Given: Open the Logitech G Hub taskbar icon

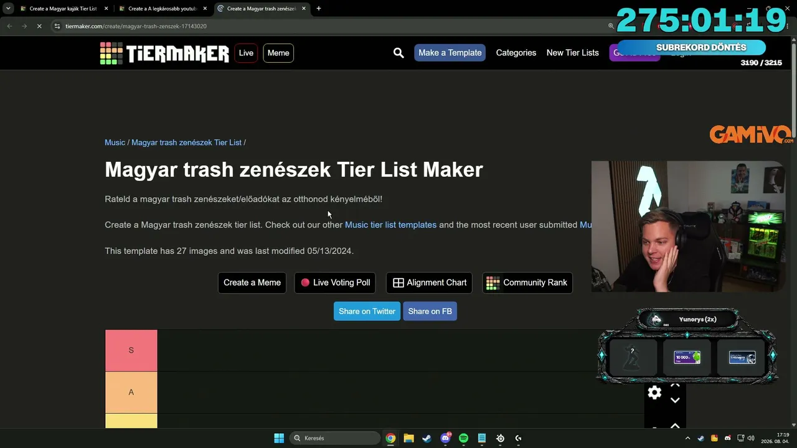Looking at the screenshot, I should point(518,438).
